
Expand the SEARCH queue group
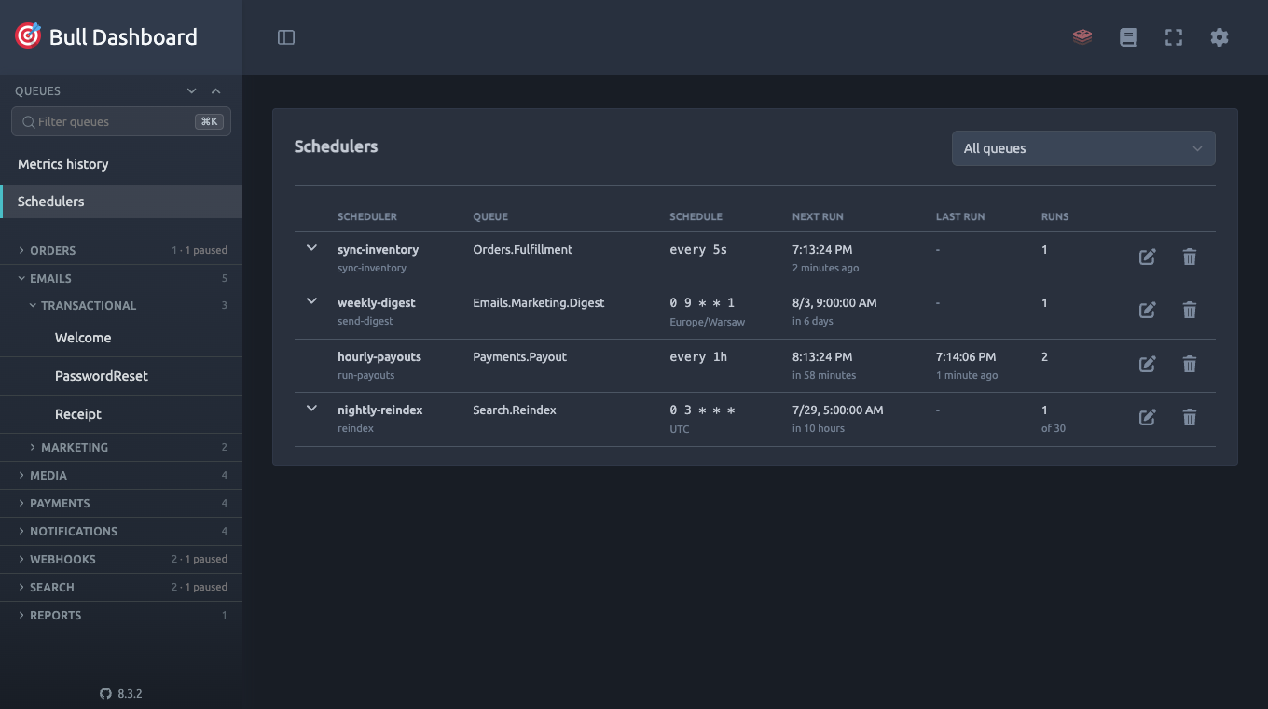coord(121,587)
